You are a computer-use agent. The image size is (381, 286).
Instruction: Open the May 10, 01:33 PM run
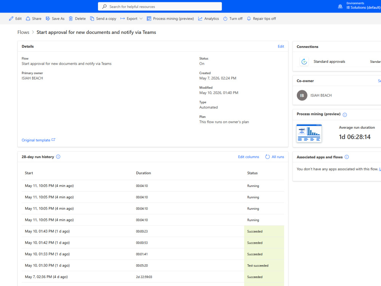tap(153, 254)
